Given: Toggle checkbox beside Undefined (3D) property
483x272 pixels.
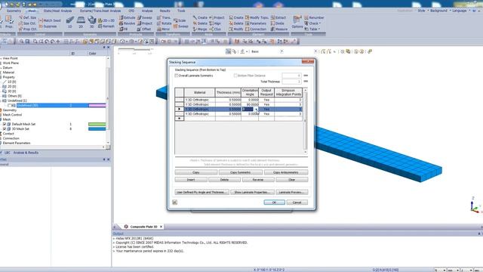Looking at the screenshot, I should [9, 106].
